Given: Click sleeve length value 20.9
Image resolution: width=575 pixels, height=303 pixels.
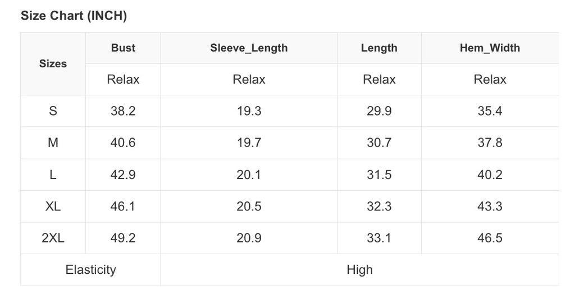Looking at the screenshot, I should pos(249,238).
